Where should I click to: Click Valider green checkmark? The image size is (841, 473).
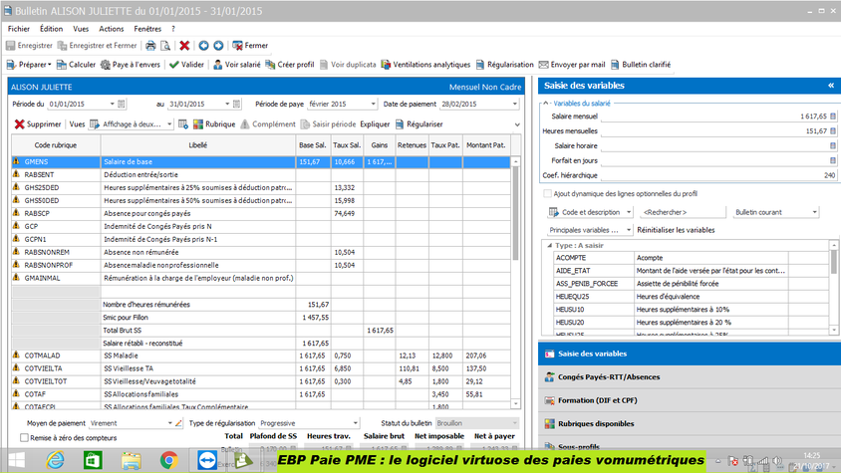click(186, 65)
